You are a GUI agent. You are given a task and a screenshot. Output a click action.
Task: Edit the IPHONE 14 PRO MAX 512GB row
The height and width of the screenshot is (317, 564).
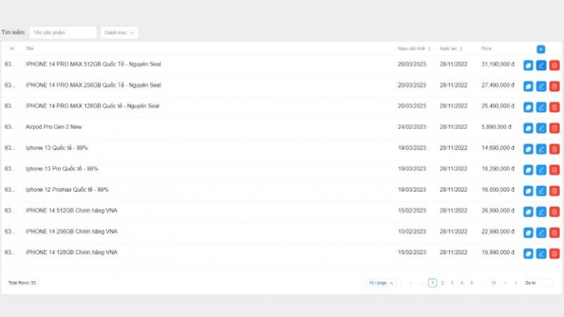(x=541, y=65)
